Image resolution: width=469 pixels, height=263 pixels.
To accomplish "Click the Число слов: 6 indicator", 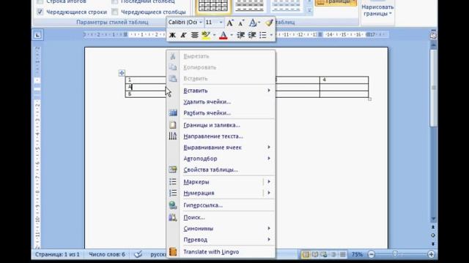I will tap(107, 254).
